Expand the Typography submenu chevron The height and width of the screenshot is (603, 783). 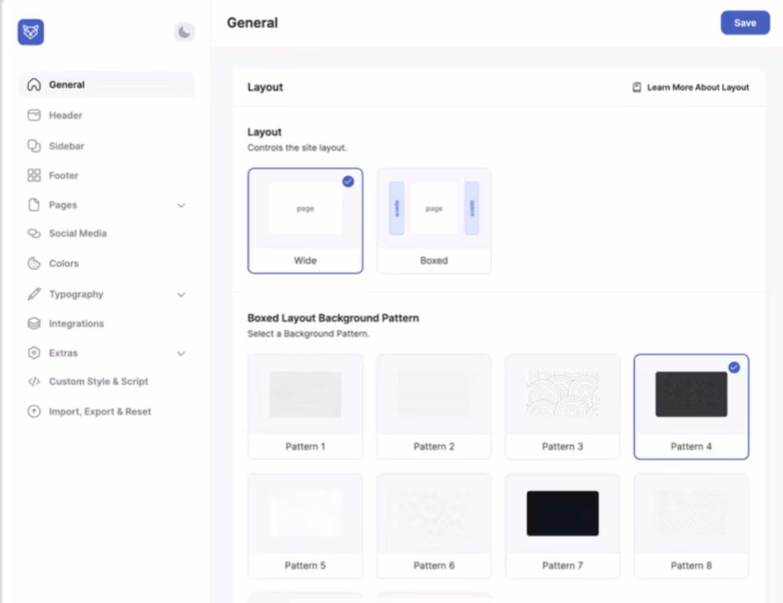click(x=181, y=295)
